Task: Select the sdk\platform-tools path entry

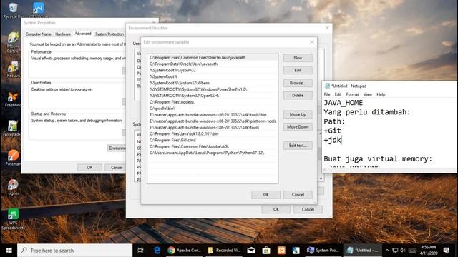Action: (x=213, y=121)
